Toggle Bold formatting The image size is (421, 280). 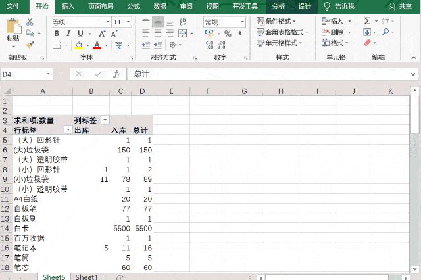[57, 34]
